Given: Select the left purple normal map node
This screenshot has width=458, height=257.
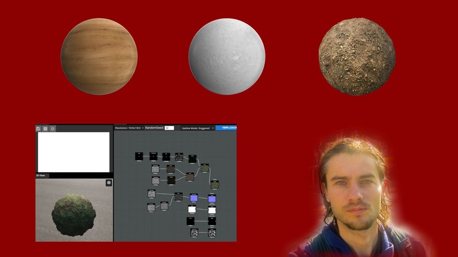Looking at the screenshot, I should pos(194,198).
